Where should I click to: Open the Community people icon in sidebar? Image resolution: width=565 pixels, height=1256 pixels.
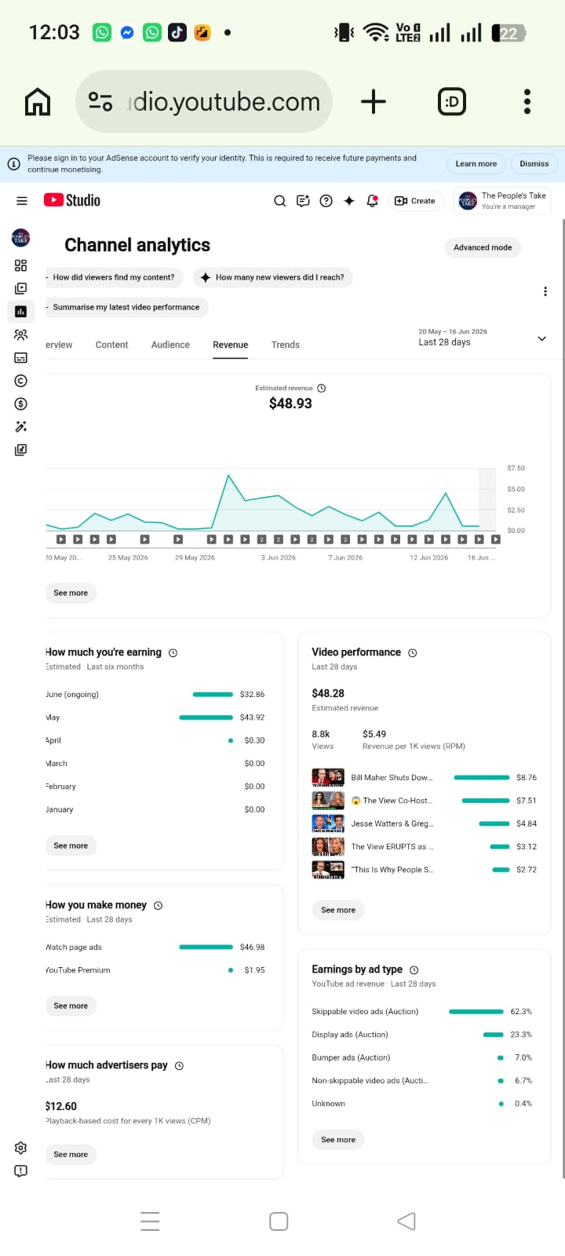21,334
